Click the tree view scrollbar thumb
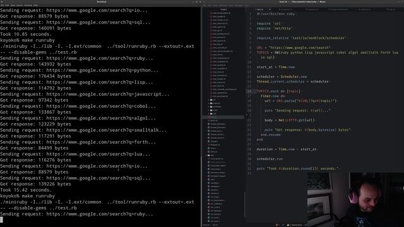Viewport: 404px width, 227px height. point(244,204)
